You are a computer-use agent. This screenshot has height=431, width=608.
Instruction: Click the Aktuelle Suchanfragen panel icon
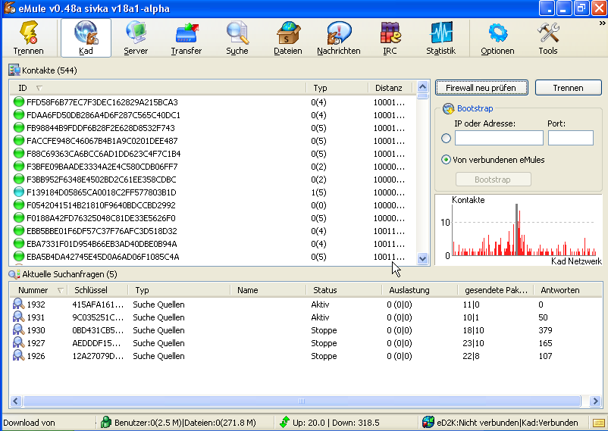(x=14, y=274)
